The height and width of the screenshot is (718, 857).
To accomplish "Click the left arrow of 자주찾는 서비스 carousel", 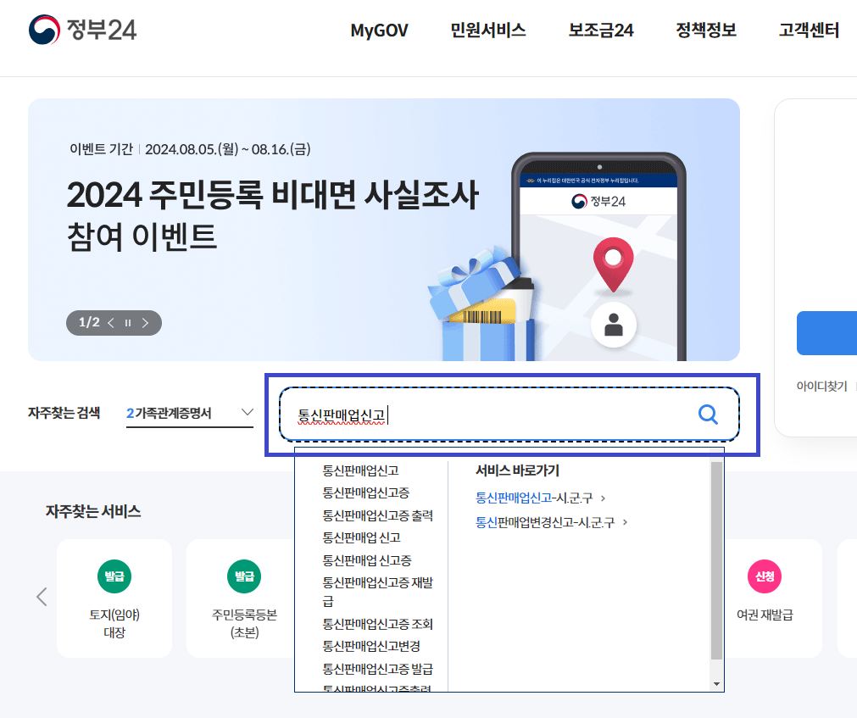I will pos(42,597).
